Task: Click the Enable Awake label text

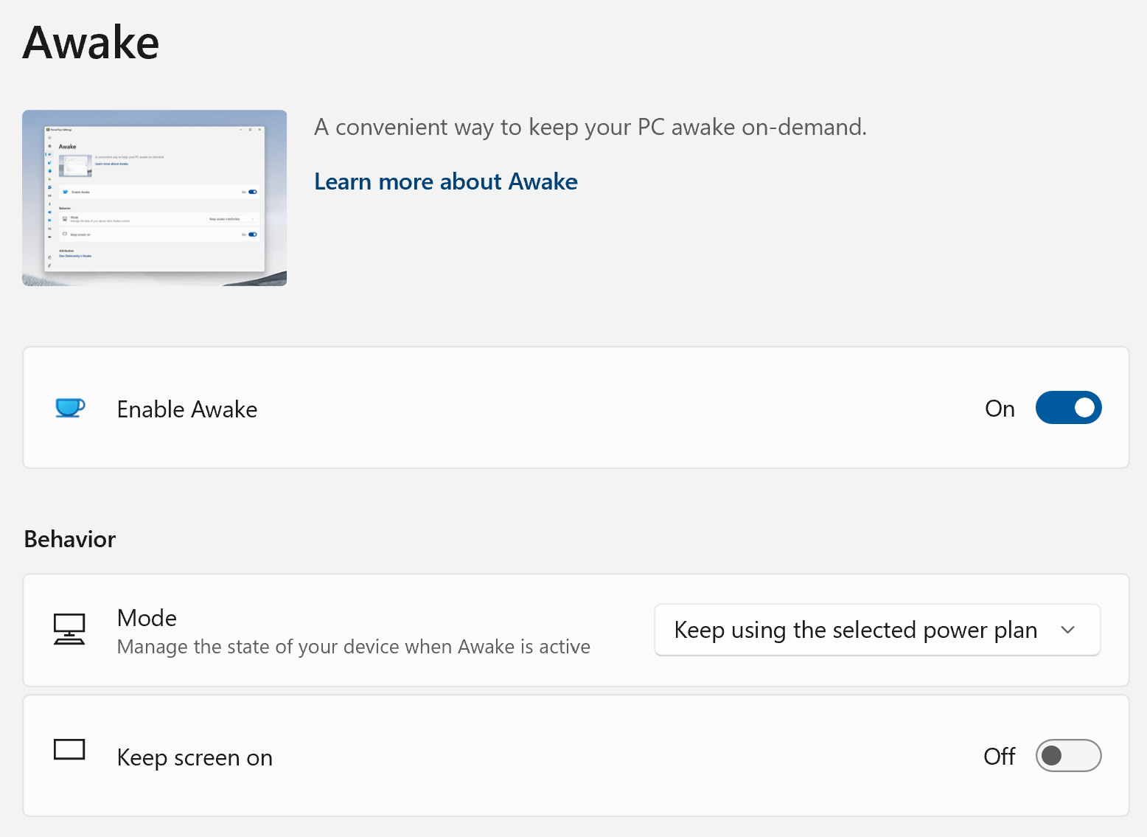Action: [x=187, y=409]
